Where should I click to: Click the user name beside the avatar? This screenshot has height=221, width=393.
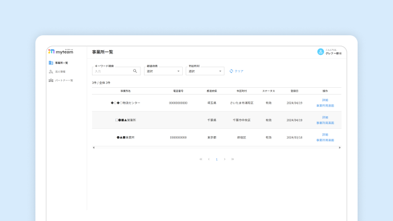[334, 53]
